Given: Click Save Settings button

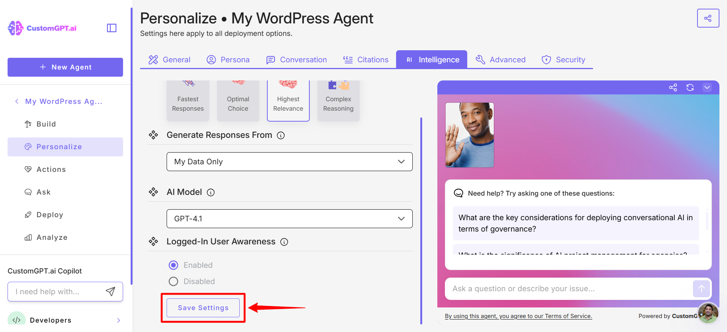Looking at the screenshot, I should click(203, 308).
